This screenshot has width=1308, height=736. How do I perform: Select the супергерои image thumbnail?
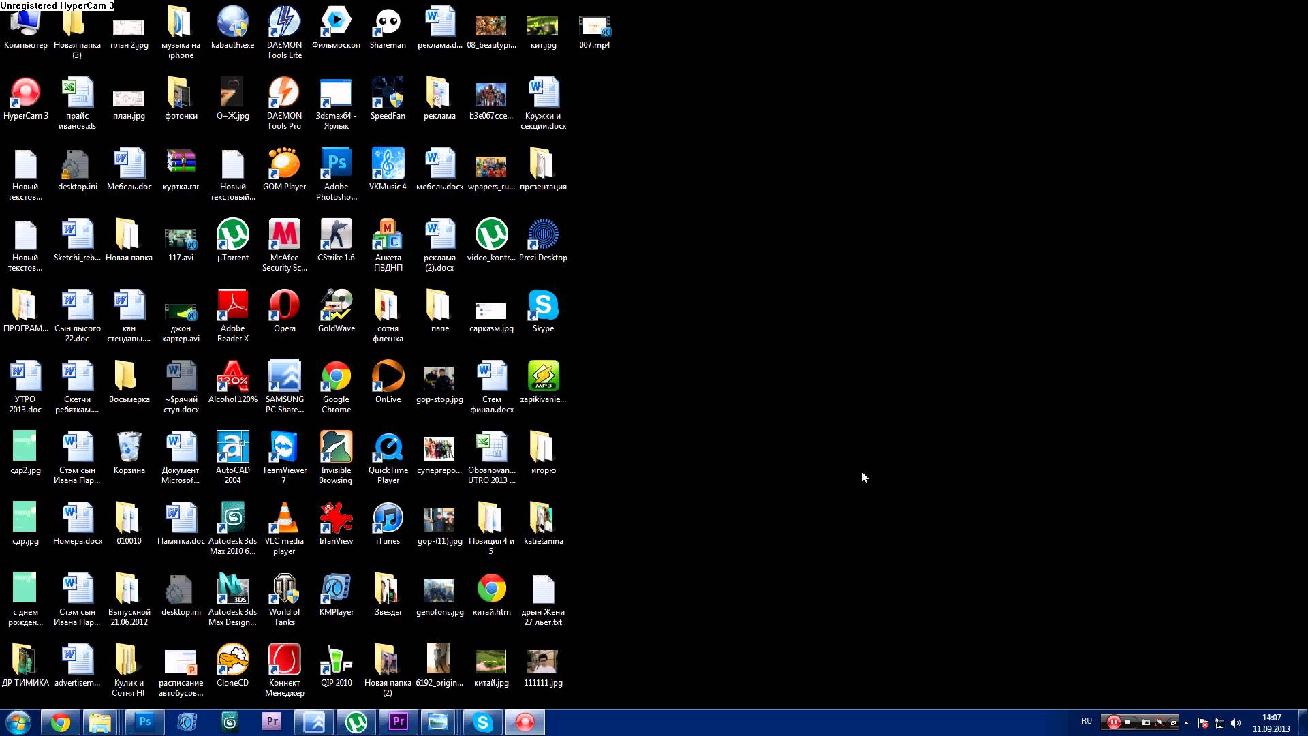pyautogui.click(x=439, y=455)
